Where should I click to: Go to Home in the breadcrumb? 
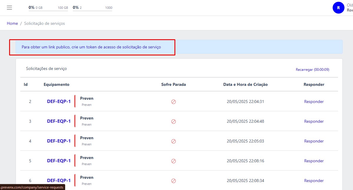click(12, 23)
